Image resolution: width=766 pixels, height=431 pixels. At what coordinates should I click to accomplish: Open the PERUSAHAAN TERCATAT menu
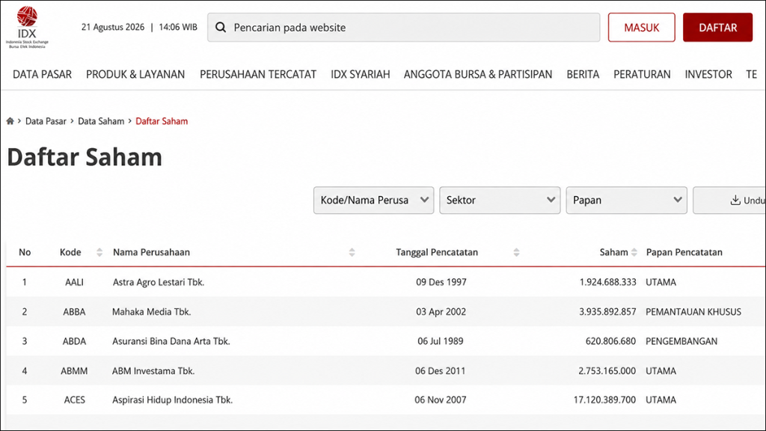pos(258,74)
